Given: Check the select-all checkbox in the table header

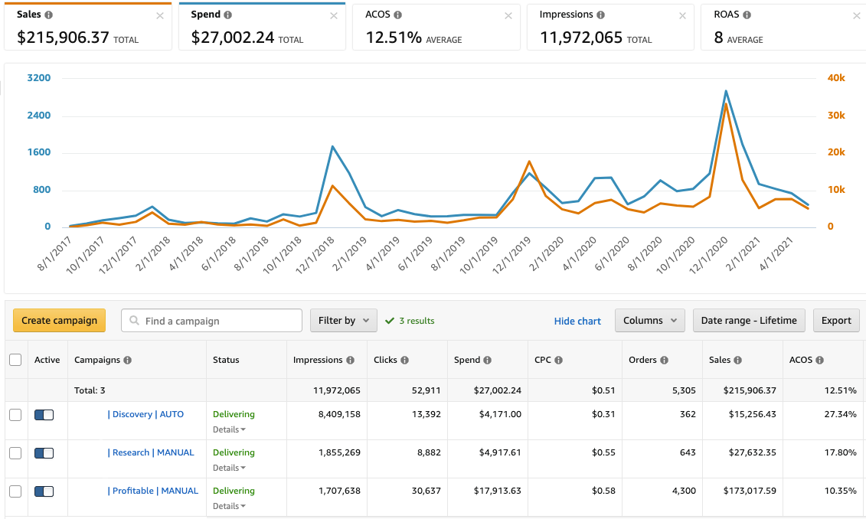Looking at the screenshot, I should pyautogui.click(x=15, y=360).
